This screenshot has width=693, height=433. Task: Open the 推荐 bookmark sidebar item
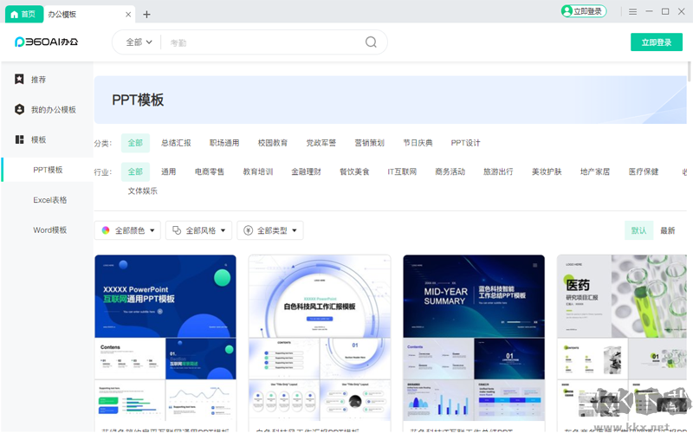[x=19, y=80]
